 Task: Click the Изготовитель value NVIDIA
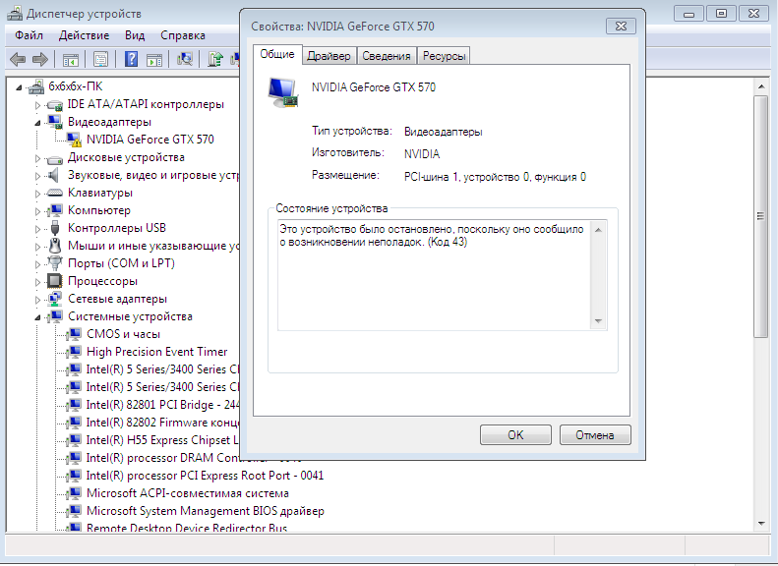click(422, 154)
